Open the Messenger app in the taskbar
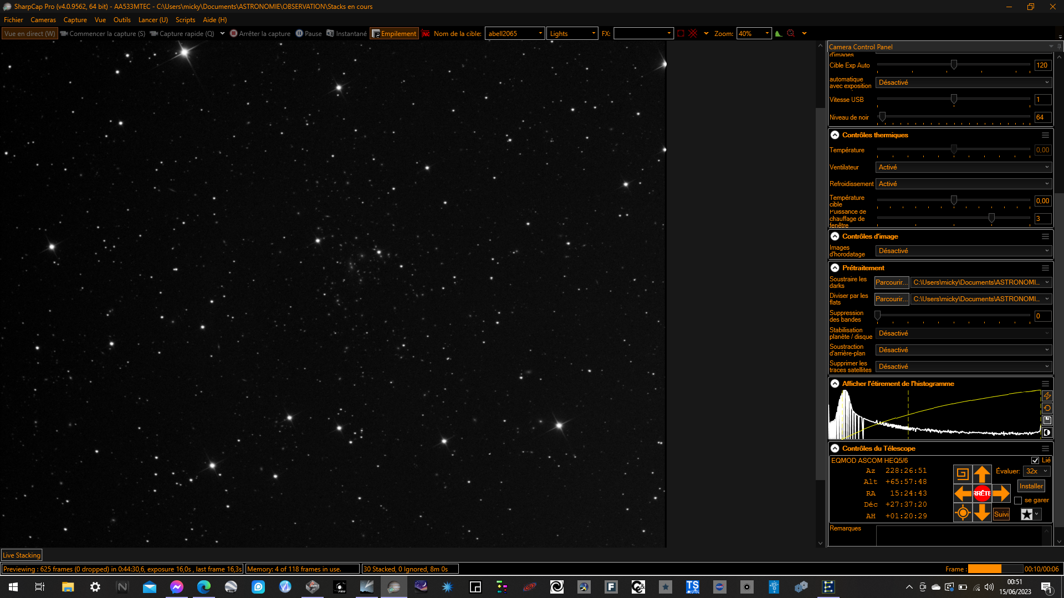Screen dimensions: 1064x598 tap(177, 587)
